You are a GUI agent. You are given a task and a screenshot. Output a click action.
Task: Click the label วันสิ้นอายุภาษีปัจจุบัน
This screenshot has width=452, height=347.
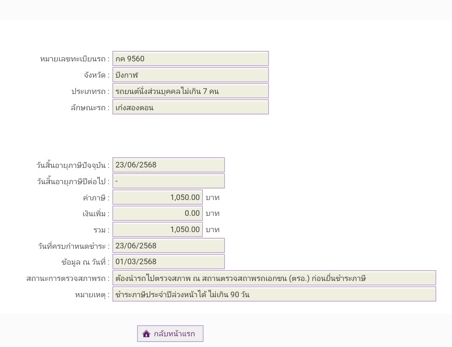coord(73,165)
